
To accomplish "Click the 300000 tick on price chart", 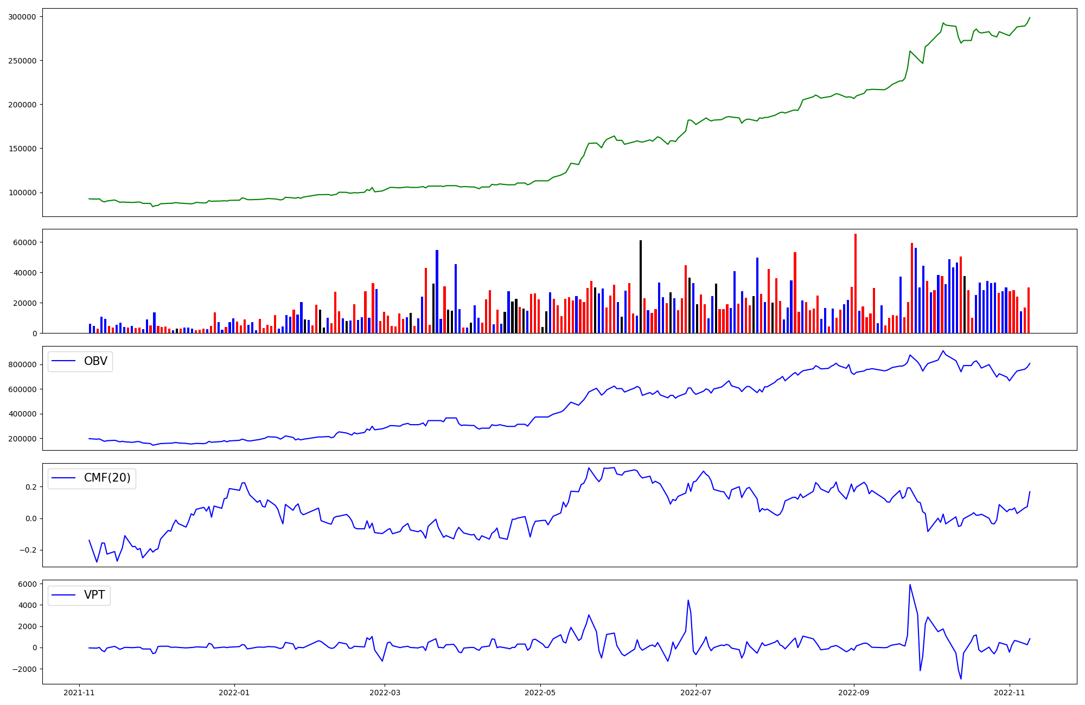I will click(22, 17).
